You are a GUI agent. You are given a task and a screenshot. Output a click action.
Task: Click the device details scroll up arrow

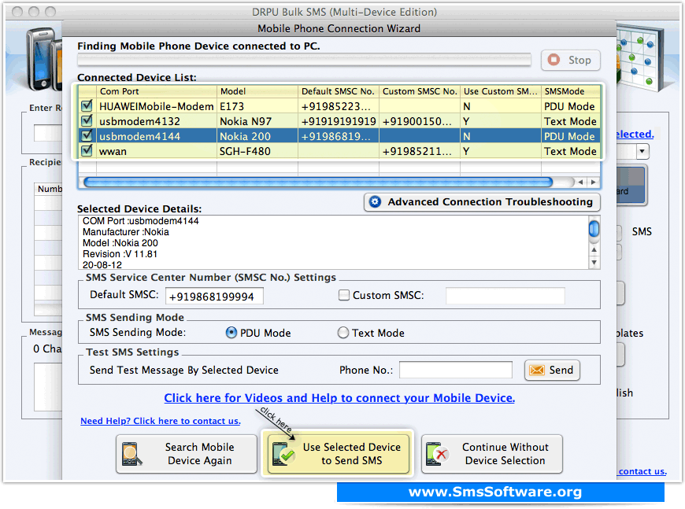coord(594,249)
